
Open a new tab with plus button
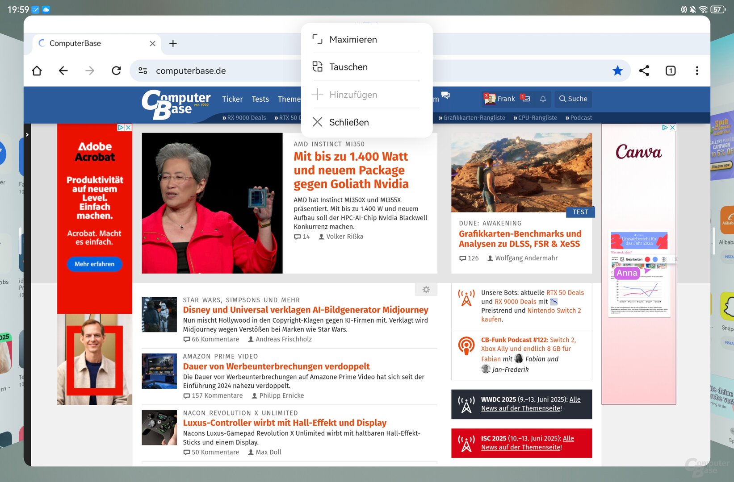(x=173, y=43)
